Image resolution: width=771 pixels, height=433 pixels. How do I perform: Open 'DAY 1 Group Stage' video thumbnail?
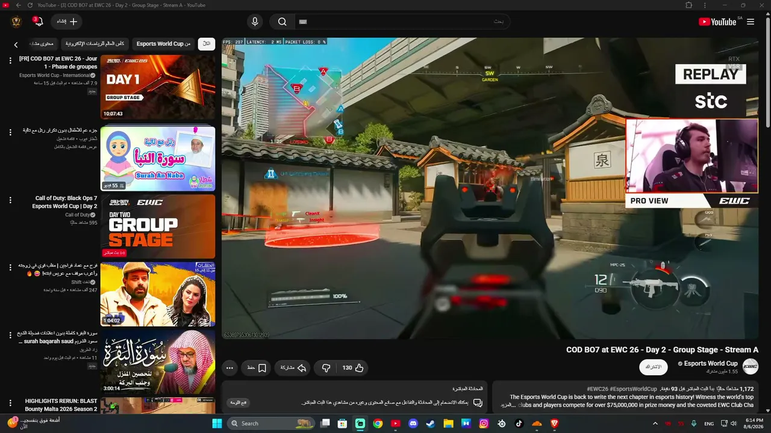click(x=158, y=87)
